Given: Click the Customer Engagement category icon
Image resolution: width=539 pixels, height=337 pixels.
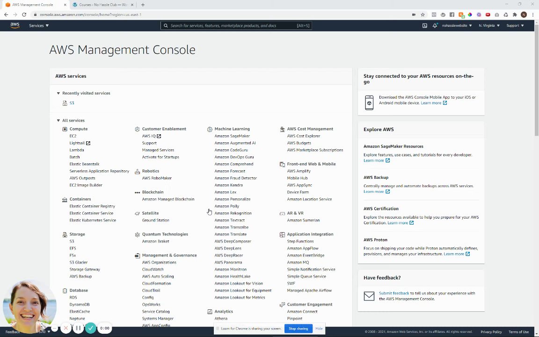Looking at the screenshot, I should click(282, 304).
